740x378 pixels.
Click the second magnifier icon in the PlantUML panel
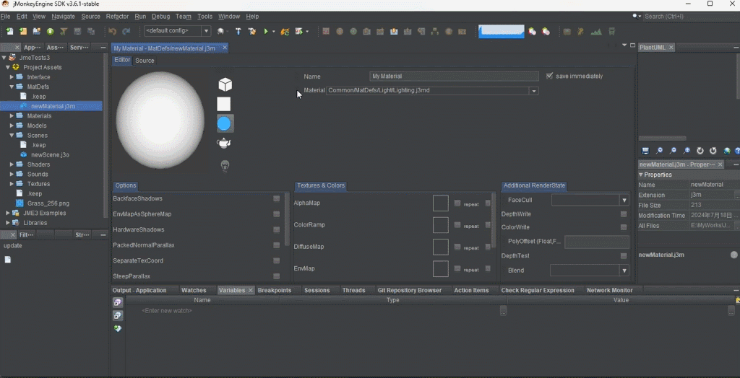[673, 151]
